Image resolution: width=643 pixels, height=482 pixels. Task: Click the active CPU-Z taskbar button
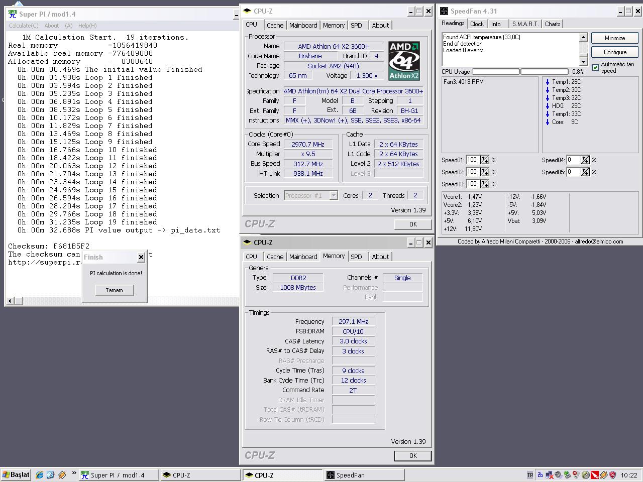pos(282,475)
